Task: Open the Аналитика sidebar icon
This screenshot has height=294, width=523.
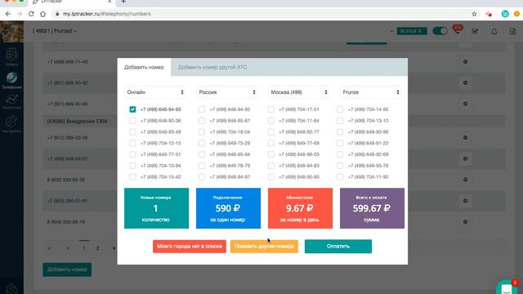Action: pos(11,101)
